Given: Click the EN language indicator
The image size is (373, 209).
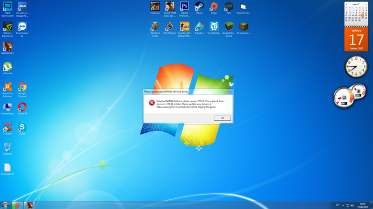Looking at the screenshot, I should click(x=338, y=205).
